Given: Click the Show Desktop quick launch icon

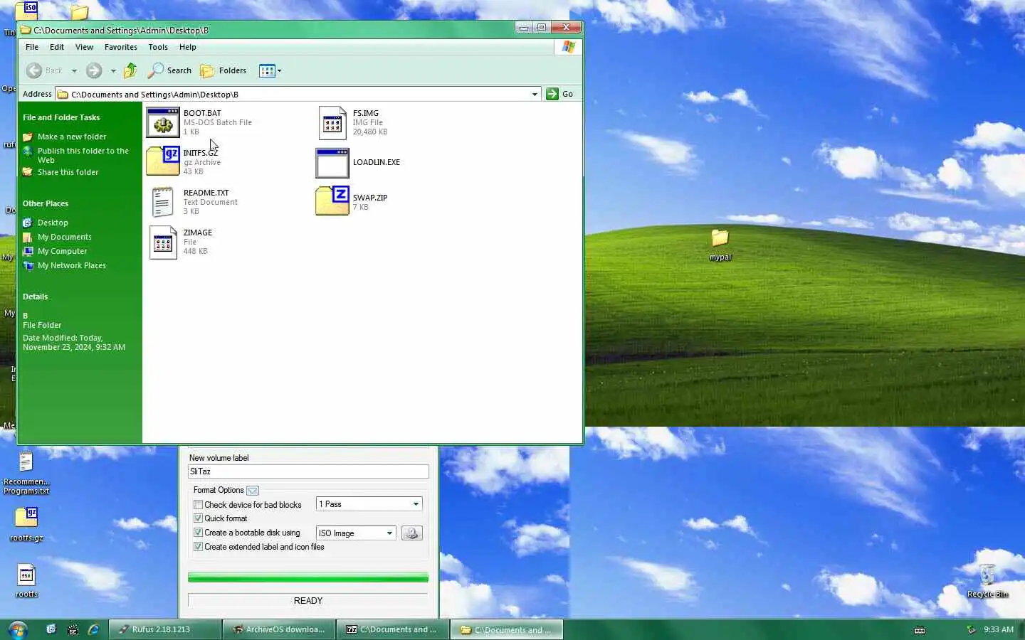Looking at the screenshot, I should coord(51,629).
